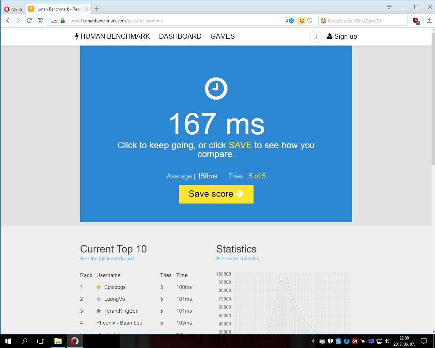This screenshot has height=348, width=435.
Task: Click the Username column header
Action: pos(108,275)
